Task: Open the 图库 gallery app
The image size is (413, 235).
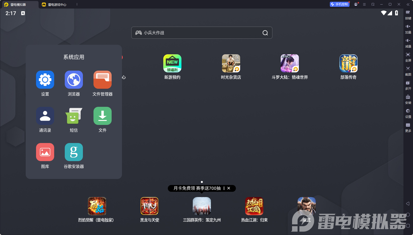Action: [45, 152]
